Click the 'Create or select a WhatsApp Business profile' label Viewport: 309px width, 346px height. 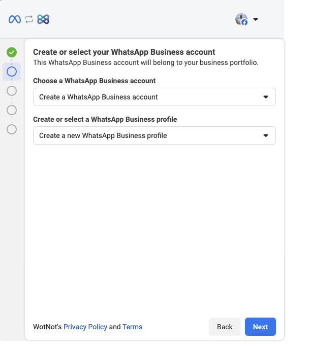click(105, 119)
